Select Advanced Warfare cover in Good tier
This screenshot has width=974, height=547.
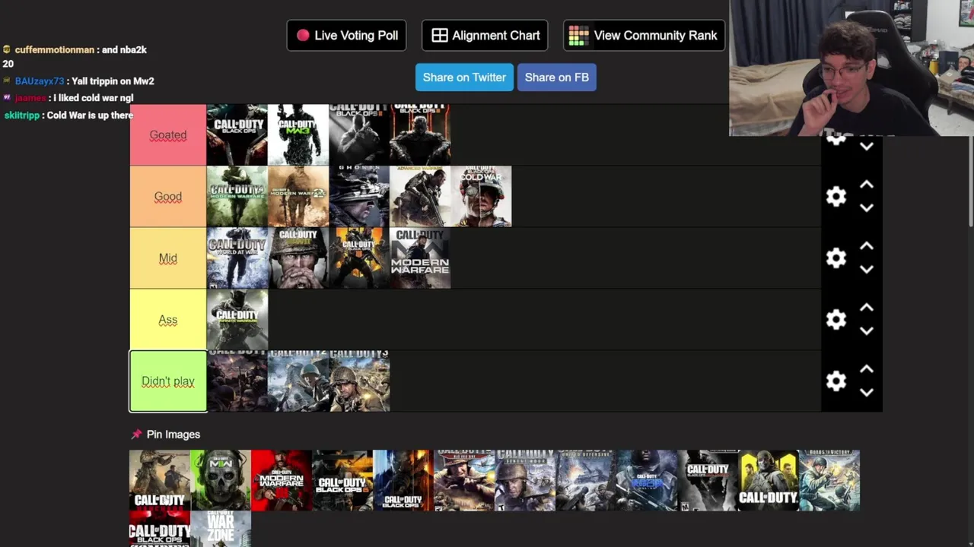(420, 197)
